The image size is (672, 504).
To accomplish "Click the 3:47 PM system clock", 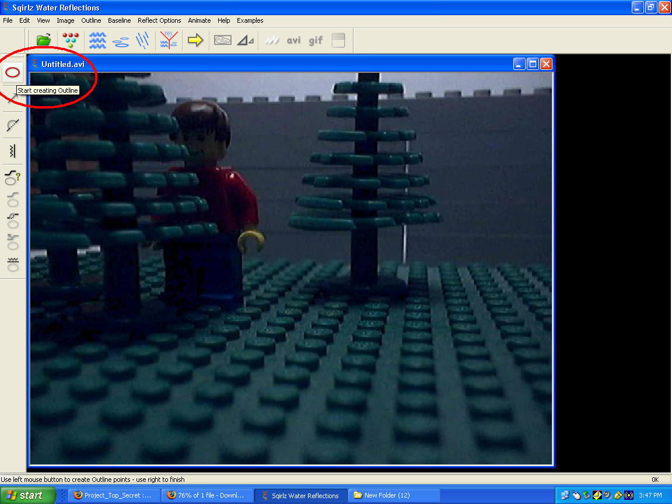I will click(x=650, y=495).
